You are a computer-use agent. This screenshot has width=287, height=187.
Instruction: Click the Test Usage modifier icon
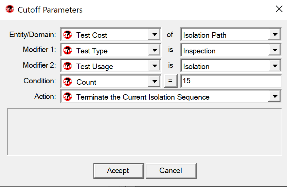68,66
